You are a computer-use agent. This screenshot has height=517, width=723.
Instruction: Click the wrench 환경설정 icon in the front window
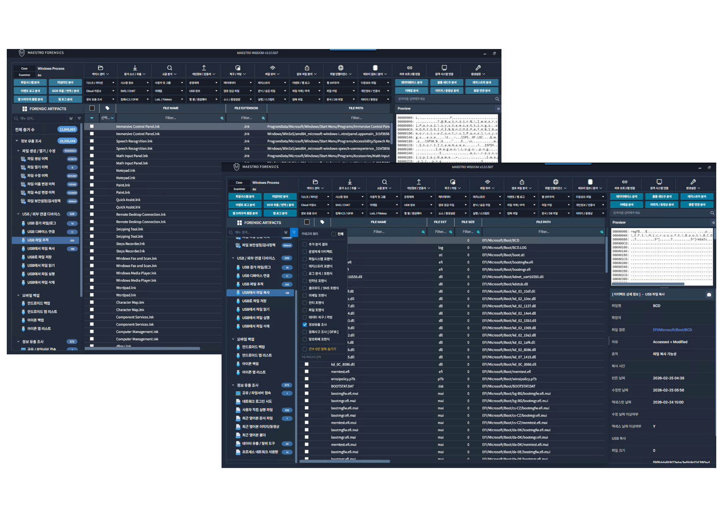tap(693, 182)
